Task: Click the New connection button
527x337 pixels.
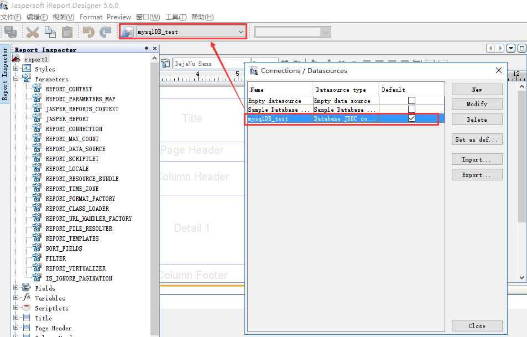Action: click(477, 90)
